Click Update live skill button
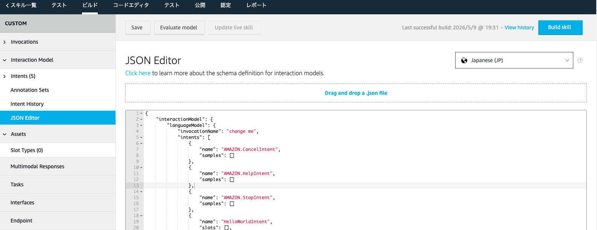The image size is (597, 230). pyautogui.click(x=234, y=27)
